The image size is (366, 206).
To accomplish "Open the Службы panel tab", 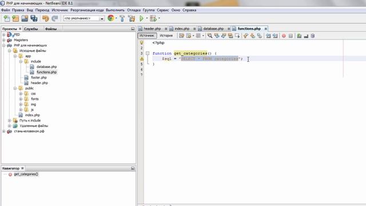I will click(31, 29).
